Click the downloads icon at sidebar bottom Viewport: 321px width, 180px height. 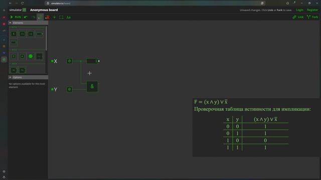click(x=4, y=177)
